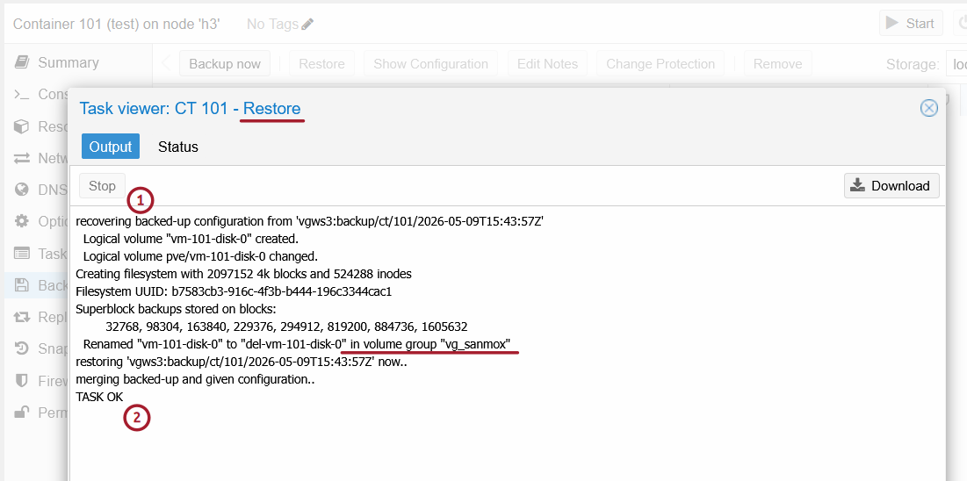Click the Console prompt icon in sidebar
This screenshot has width=967, height=481.
22,94
